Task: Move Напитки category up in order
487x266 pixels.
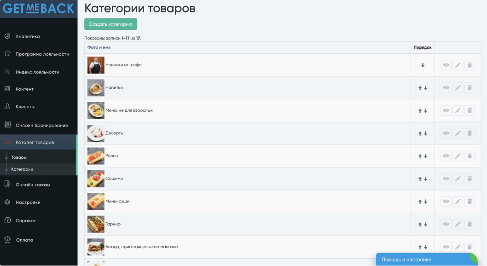Action: click(x=420, y=88)
